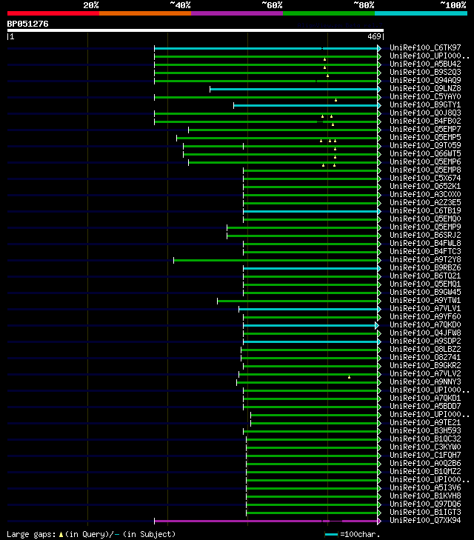Click the cyan ~100% identity legend segment
This screenshot has width=474, height=540.
point(421,13)
